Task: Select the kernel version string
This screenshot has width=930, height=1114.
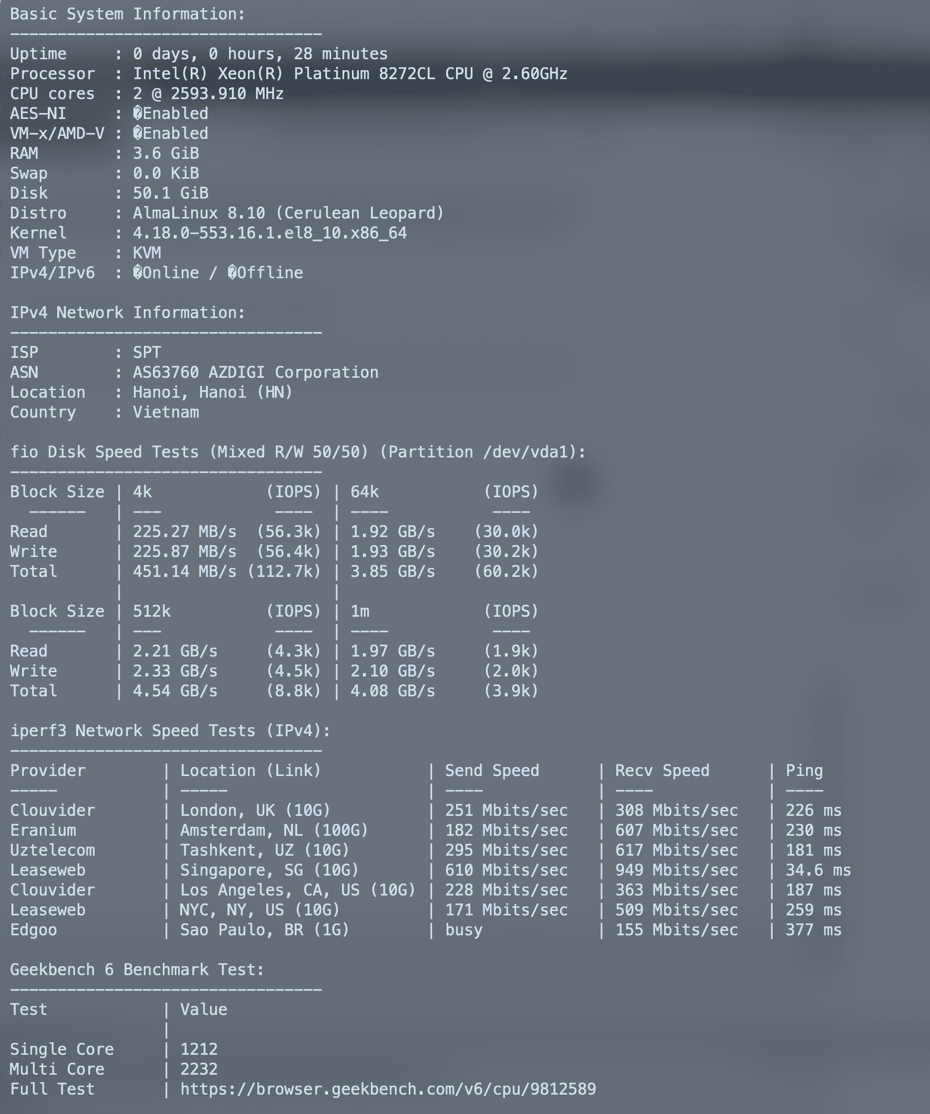Action: pos(269,233)
